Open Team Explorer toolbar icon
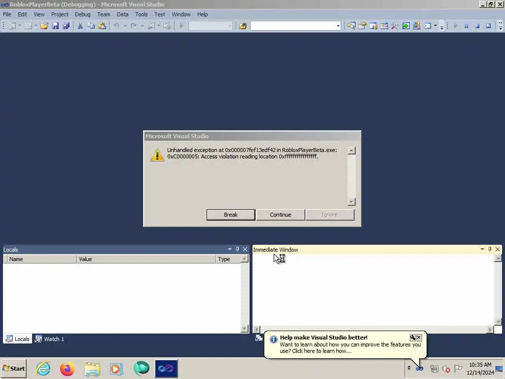 [373, 26]
